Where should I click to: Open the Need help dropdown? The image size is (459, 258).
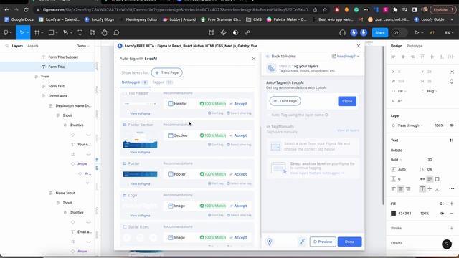(x=346, y=56)
